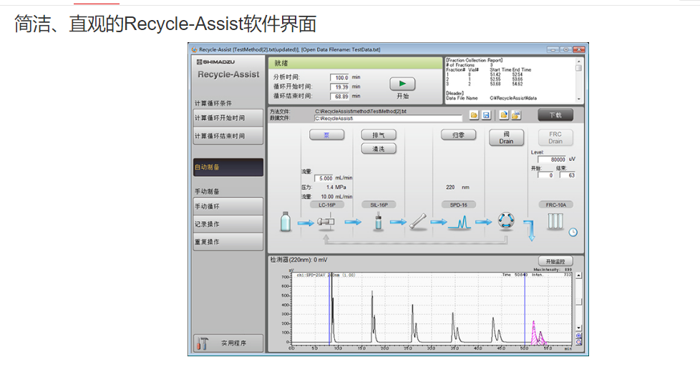Click the FRC Drain button

(555, 137)
